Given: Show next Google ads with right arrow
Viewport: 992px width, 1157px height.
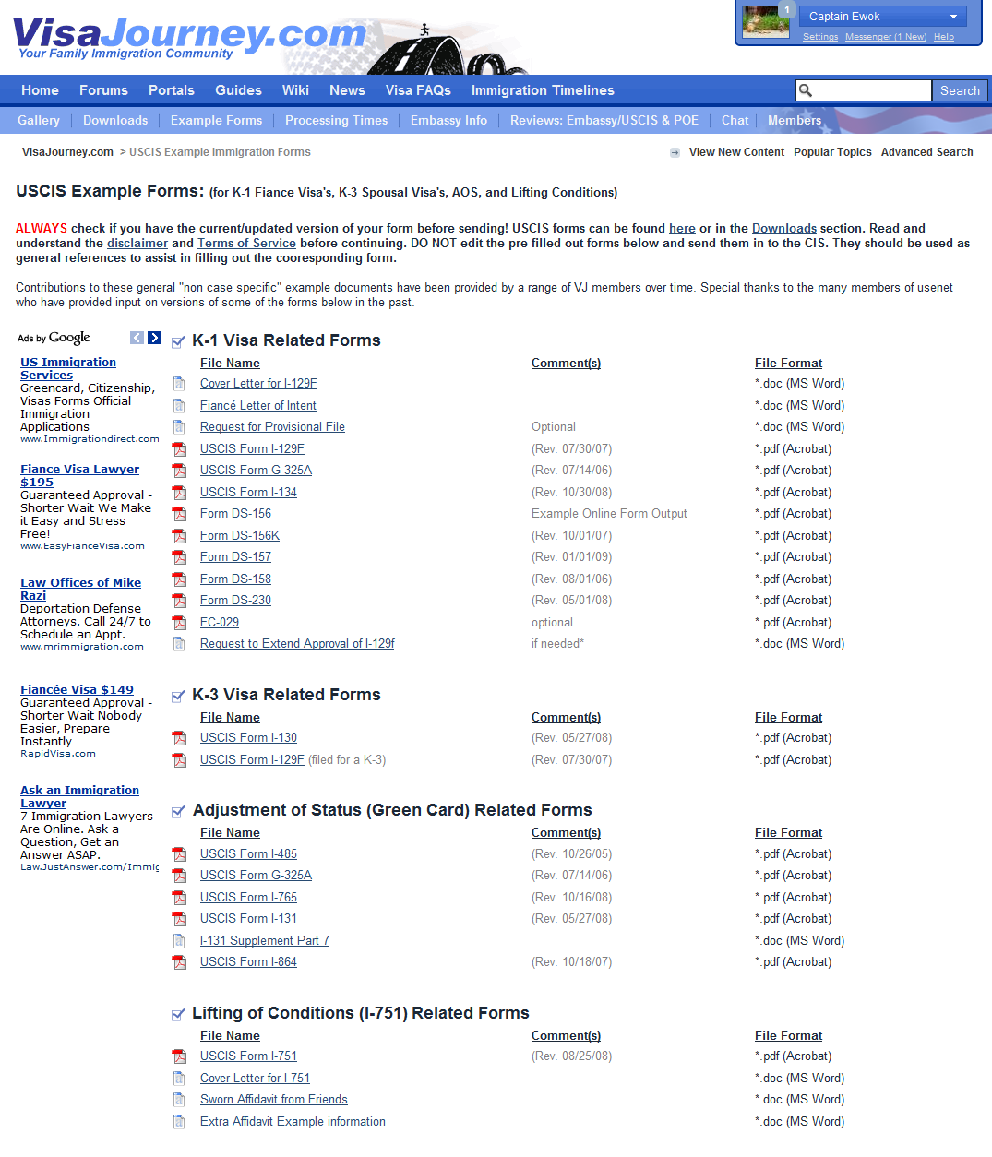Looking at the screenshot, I should (154, 338).
